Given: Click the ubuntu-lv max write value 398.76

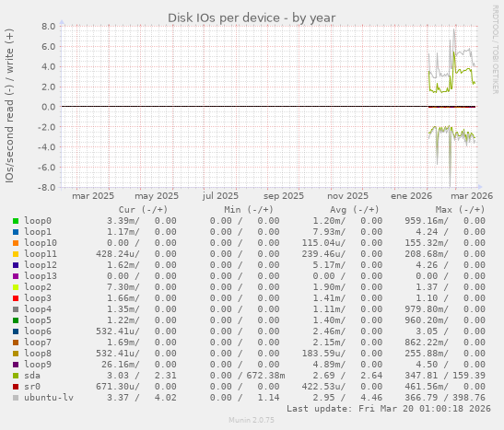Looking at the screenshot, I should 469,397.
